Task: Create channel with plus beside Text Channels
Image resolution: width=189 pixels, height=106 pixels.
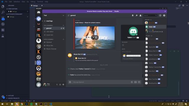Action: (63, 25)
